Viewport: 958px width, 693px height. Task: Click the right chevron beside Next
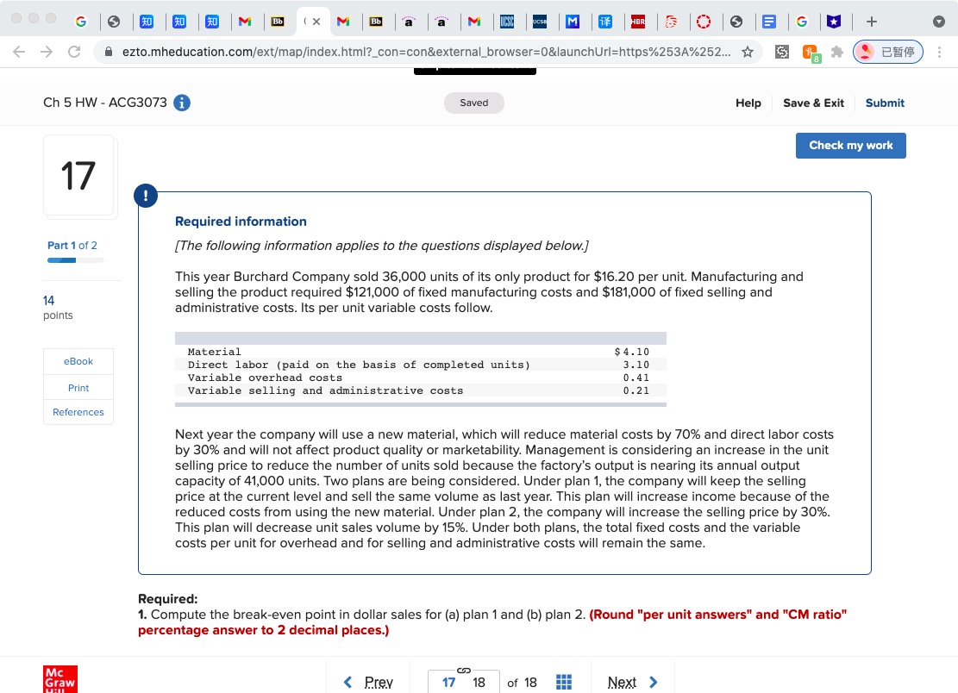653,682
